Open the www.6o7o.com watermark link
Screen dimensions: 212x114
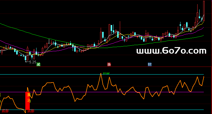pos(171,51)
